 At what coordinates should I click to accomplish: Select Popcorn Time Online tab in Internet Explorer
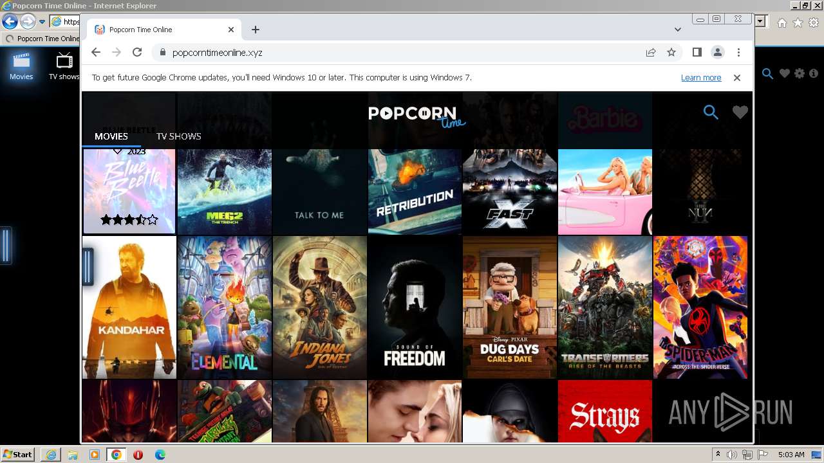click(x=42, y=39)
